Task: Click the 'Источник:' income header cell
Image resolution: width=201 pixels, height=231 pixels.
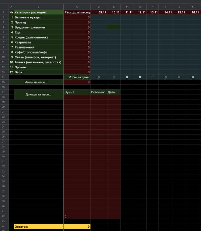Action: pyautogui.click(x=98, y=92)
